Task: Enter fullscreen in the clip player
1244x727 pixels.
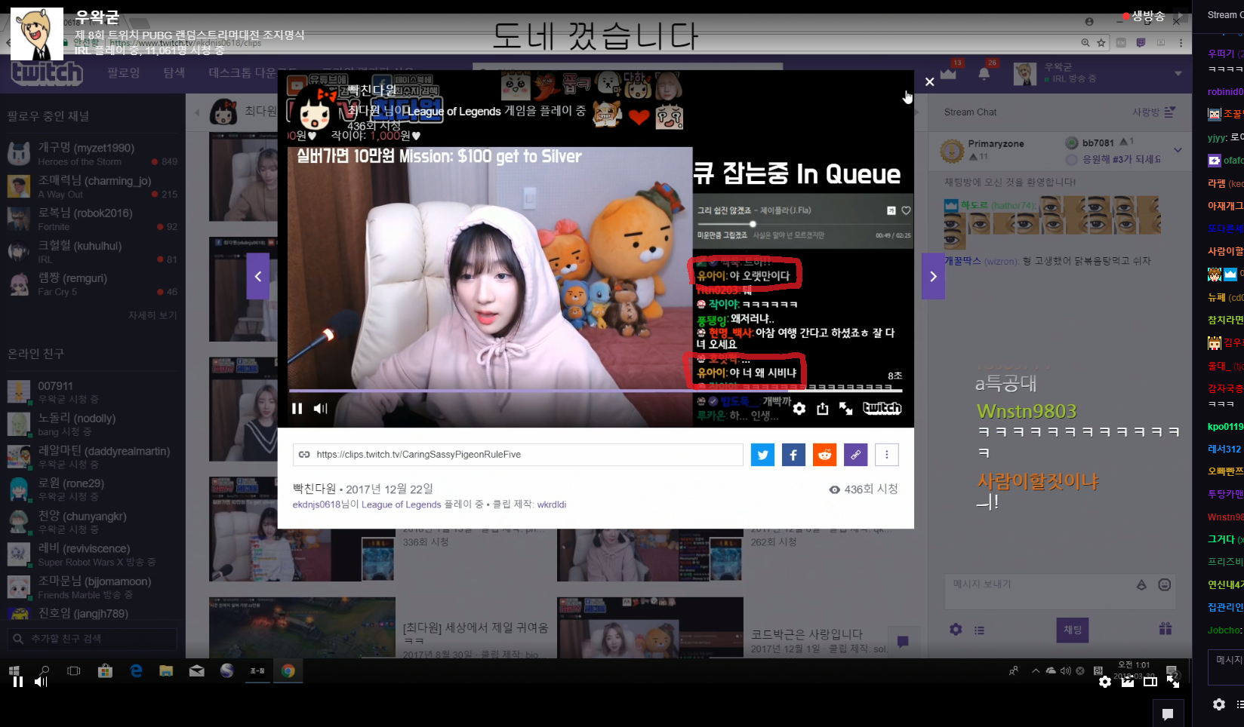Action: [x=846, y=409]
